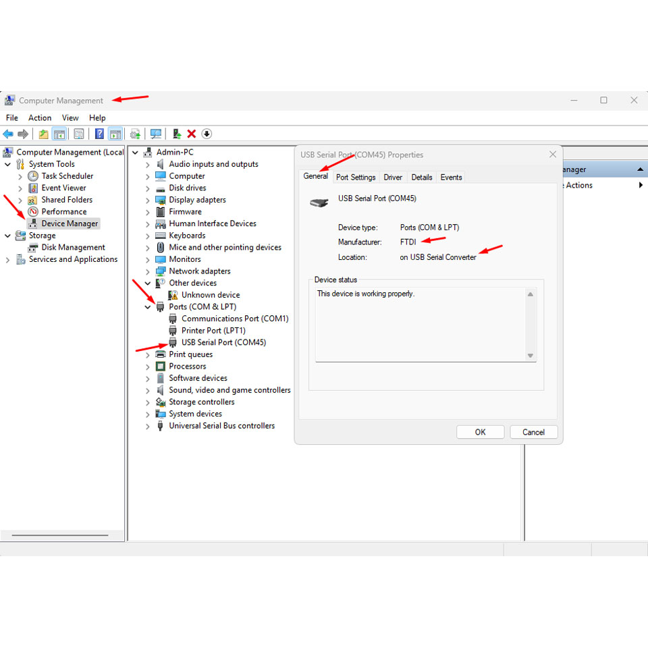The height and width of the screenshot is (648, 648).
Task: Expand the Disk drives category
Action: pyautogui.click(x=148, y=188)
